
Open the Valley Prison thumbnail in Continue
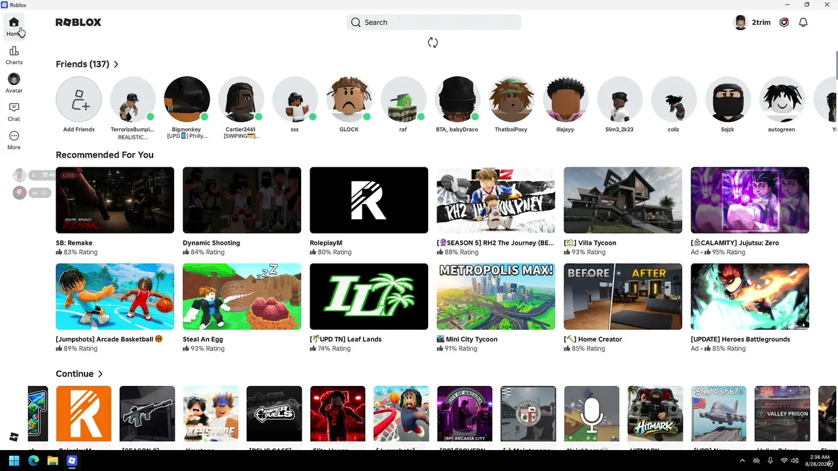pos(782,414)
